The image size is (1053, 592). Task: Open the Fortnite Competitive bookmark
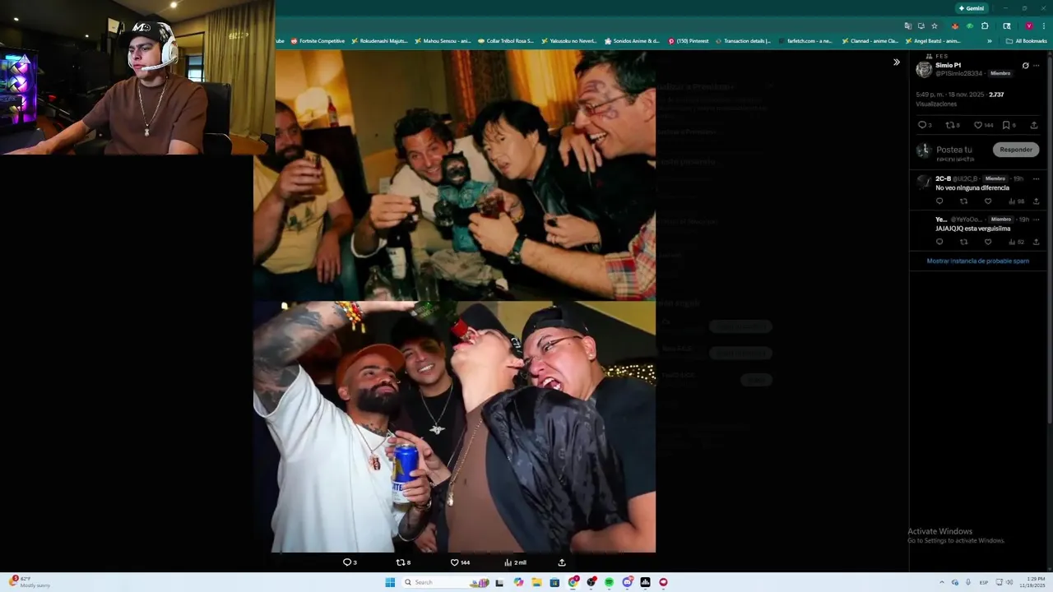pyautogui.click(x=318, y=40)
